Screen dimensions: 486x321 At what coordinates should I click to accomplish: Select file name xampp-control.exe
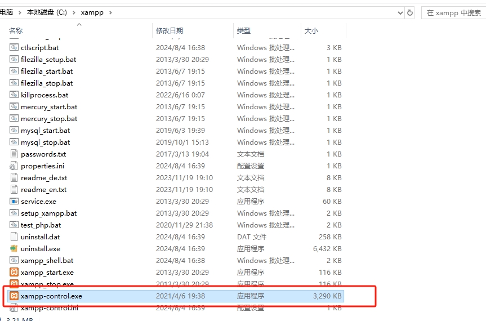(51, 296)
